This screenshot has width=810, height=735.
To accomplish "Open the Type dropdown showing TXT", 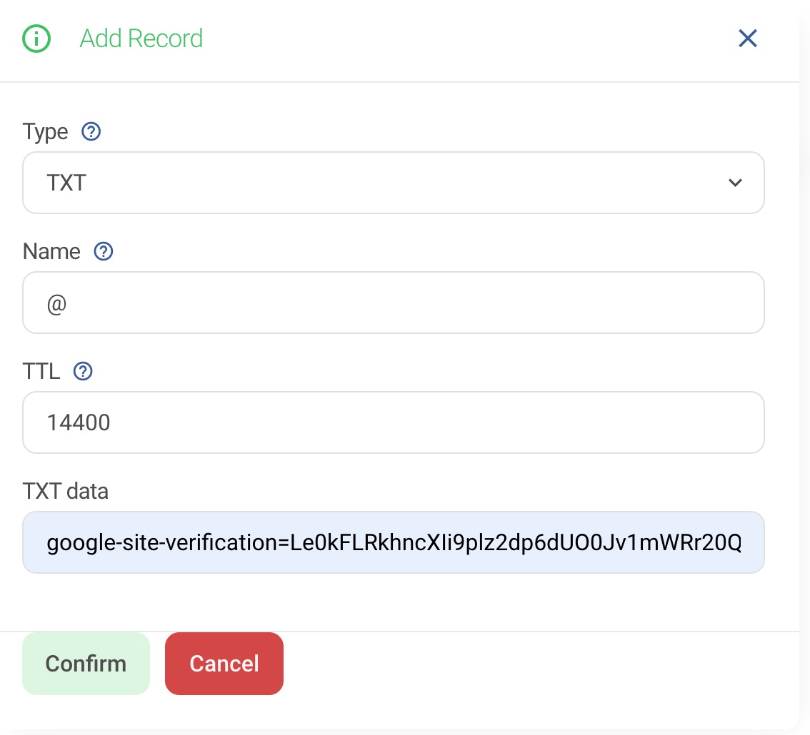I will (x=393, y=183).
